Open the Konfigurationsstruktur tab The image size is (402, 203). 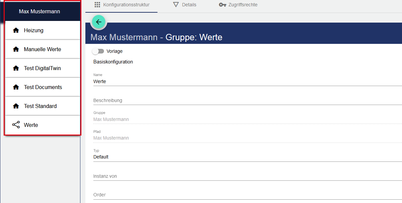pyautogui.click(x=122, y=5)
